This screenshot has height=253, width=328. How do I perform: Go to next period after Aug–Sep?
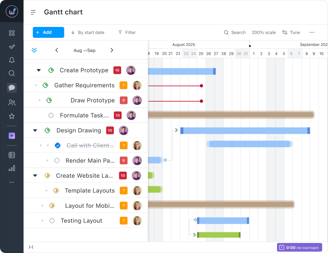[112, 50]
